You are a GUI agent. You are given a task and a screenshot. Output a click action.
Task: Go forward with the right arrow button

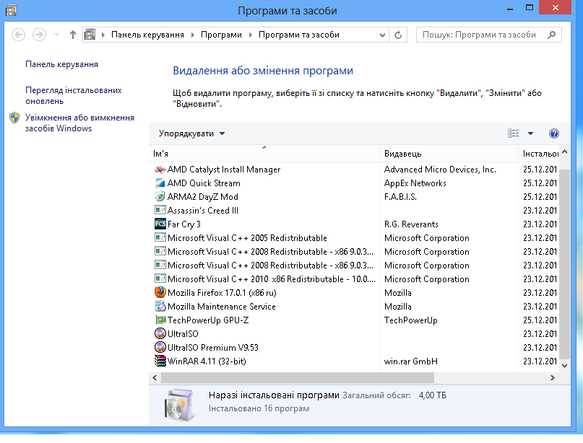[39, 35]
